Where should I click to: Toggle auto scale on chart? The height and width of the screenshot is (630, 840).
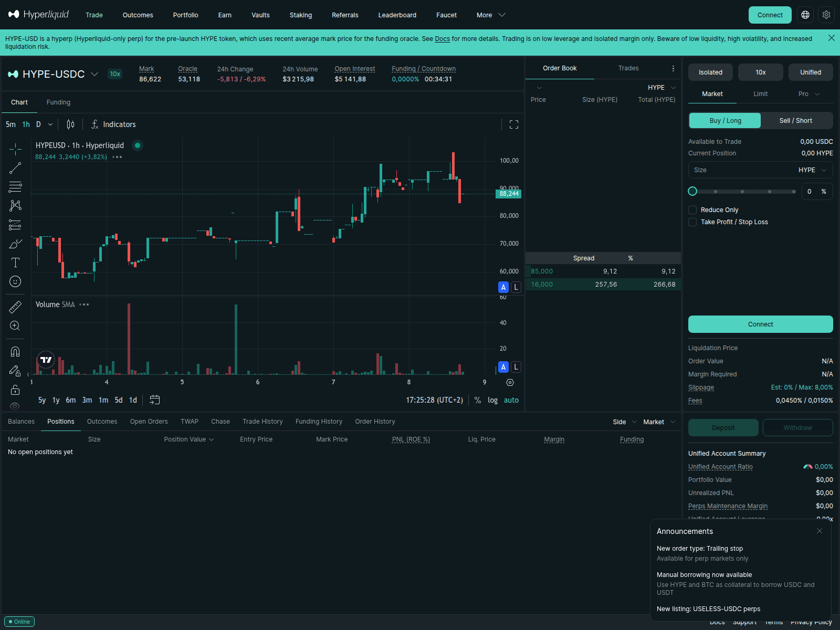[511, 400]
